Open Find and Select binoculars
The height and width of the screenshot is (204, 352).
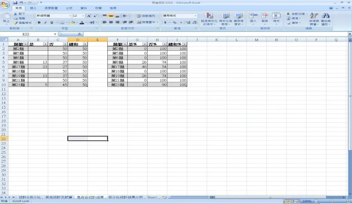pyautogui.click(x=326, y=19)
